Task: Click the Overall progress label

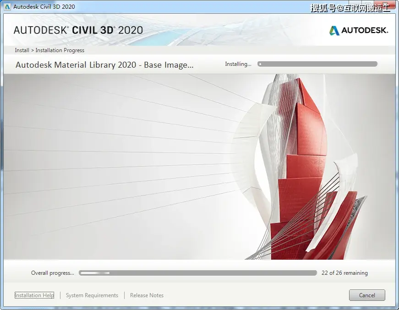Action: tap(52, 273)
